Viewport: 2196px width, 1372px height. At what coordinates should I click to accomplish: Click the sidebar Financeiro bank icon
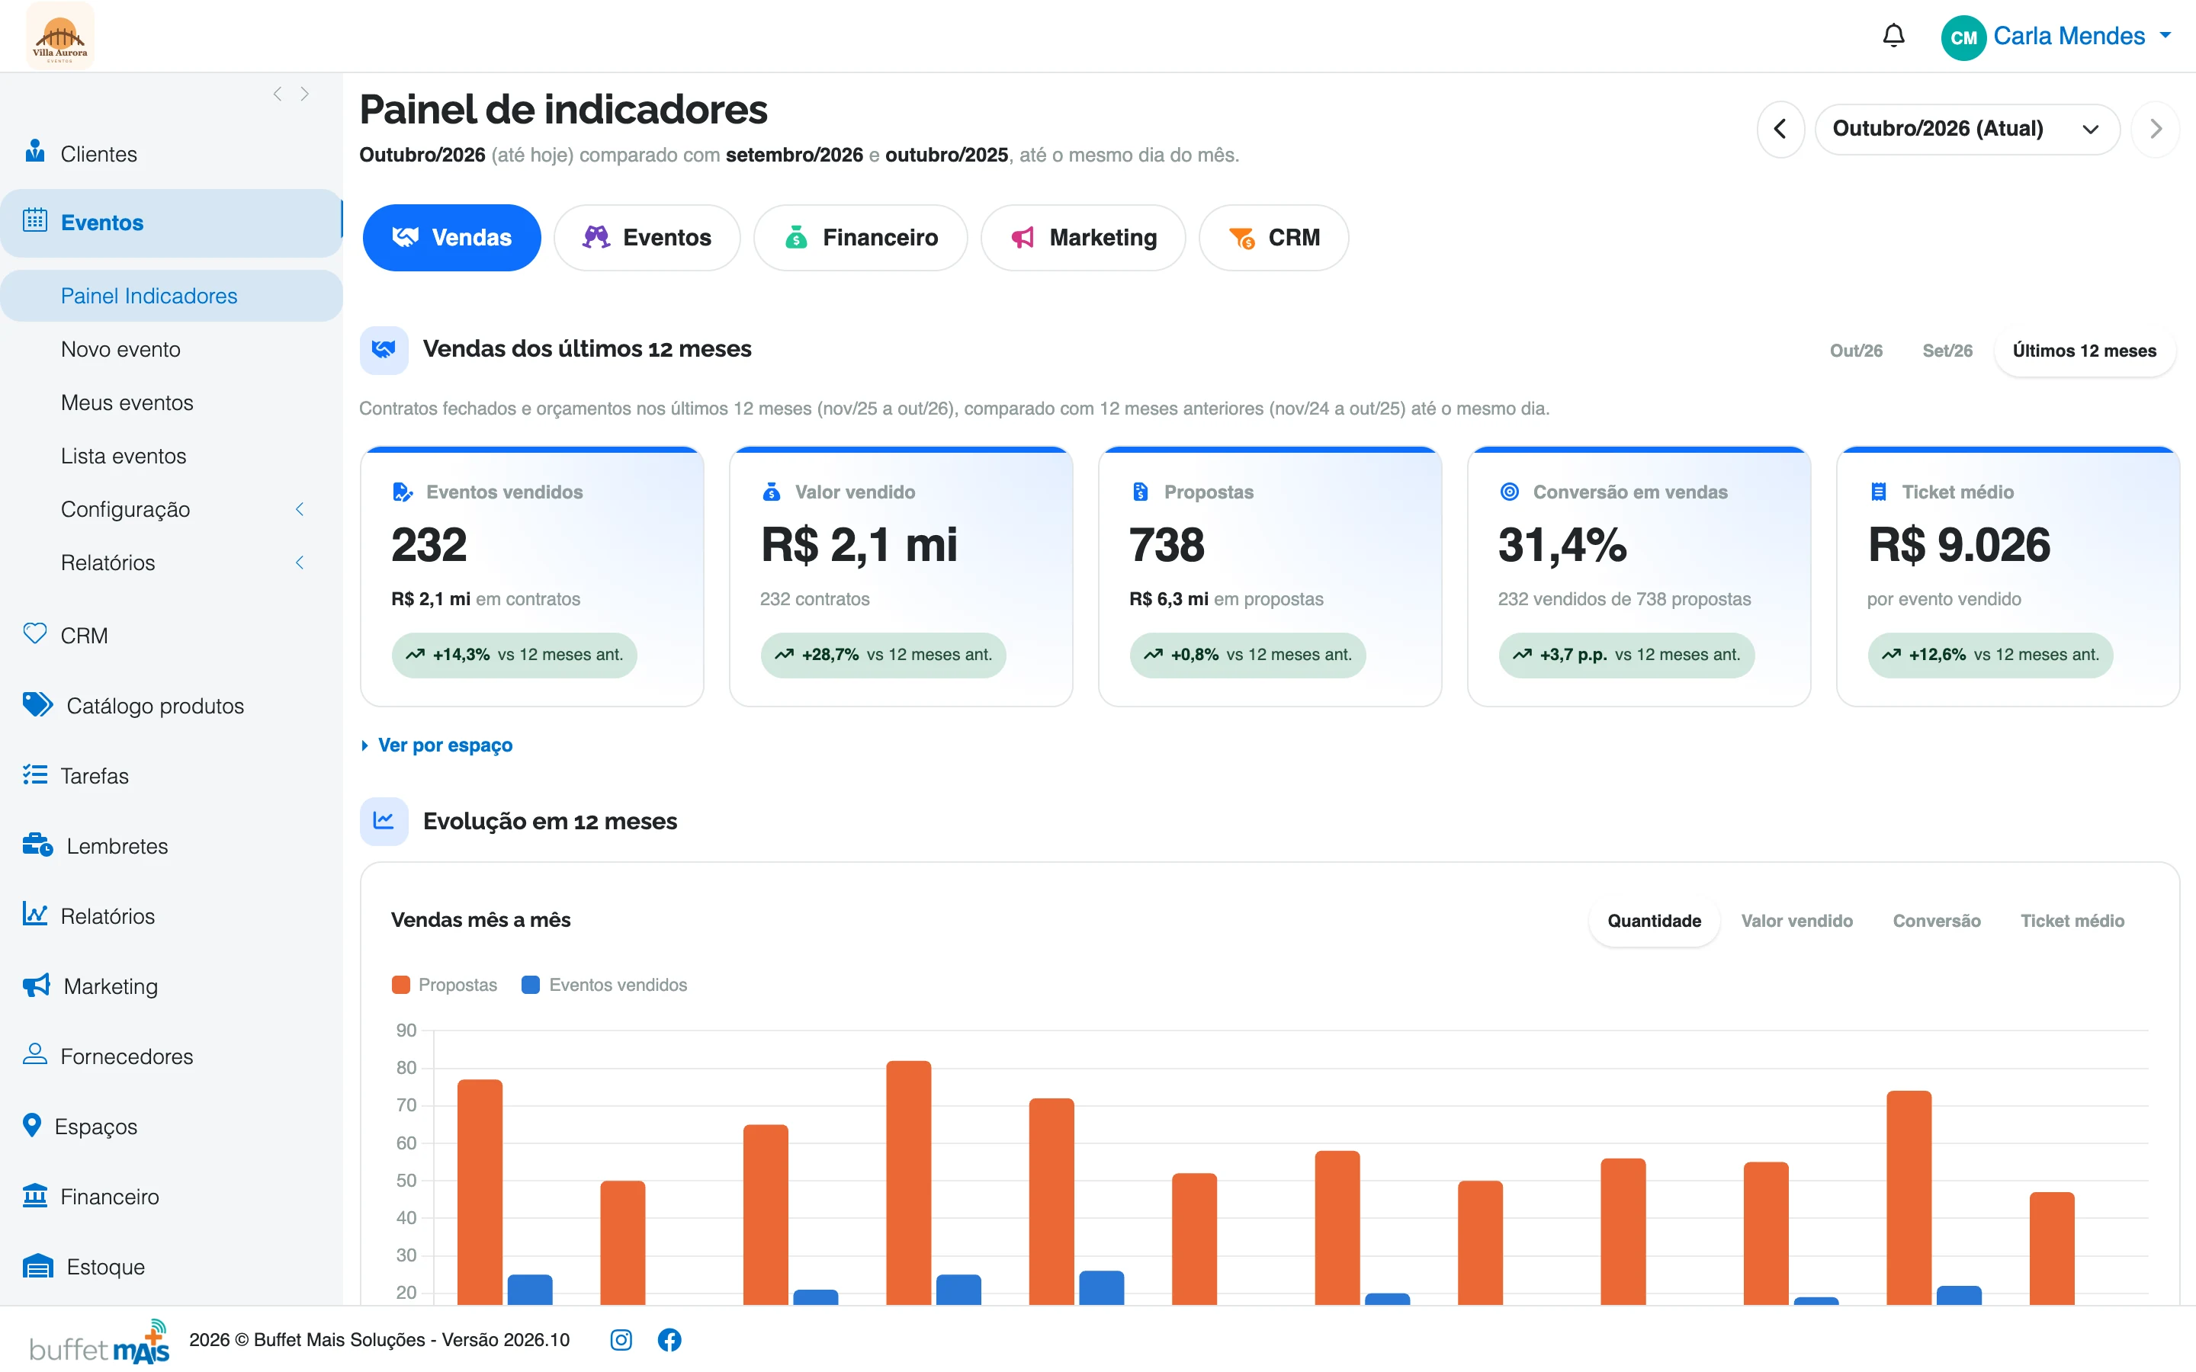point(34,1195)
